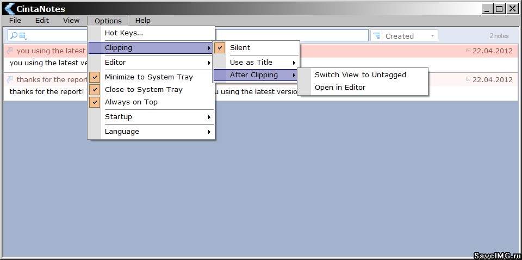
Task: Click the clock icon beside second note date
Action: (468, 79)
